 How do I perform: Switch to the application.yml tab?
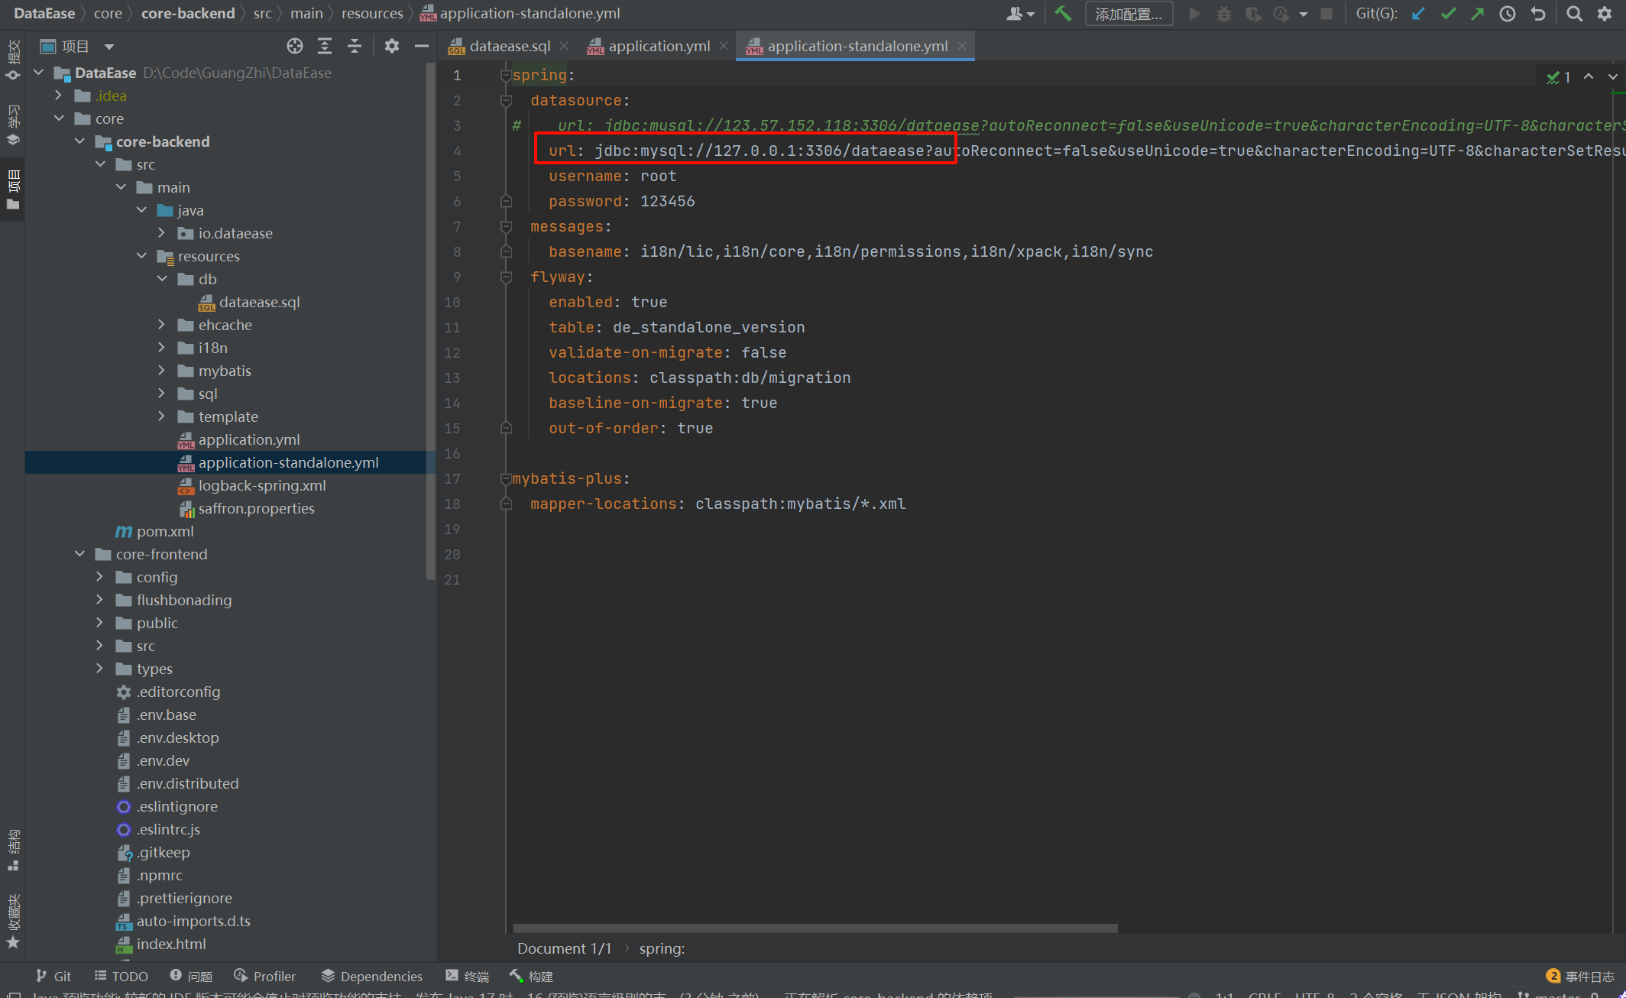[x=658, y=47]
